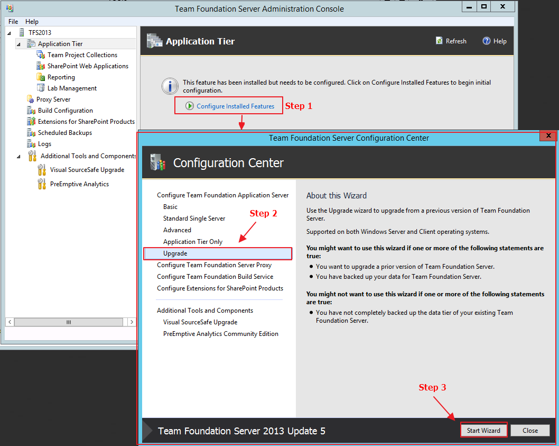Click the SharePoint Web Applications icon
The image size is (559, 446).
point(41,66)
